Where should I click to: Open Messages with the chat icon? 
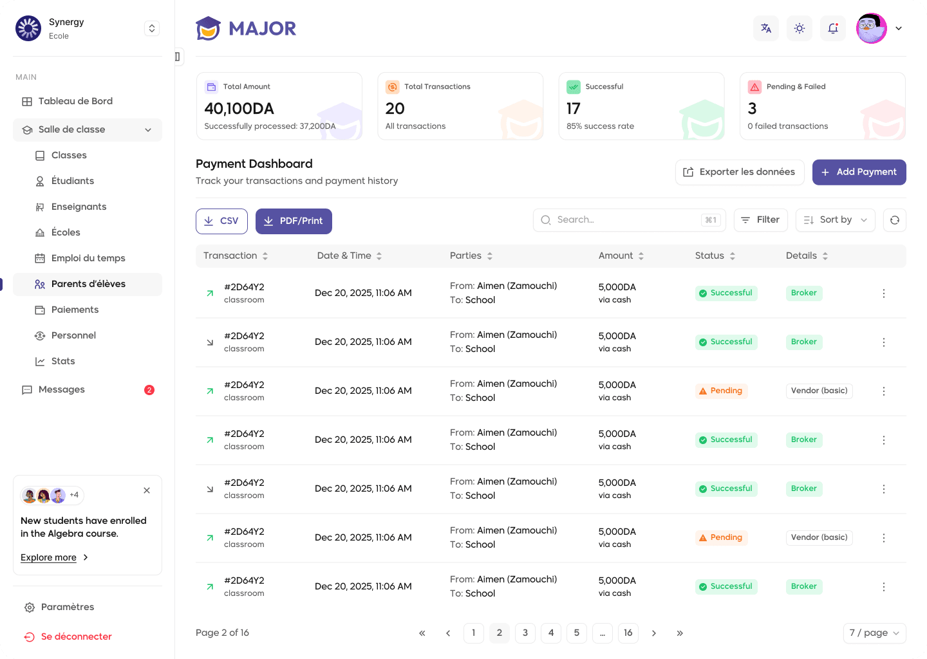pyautogui.click(x=62, y=389)
